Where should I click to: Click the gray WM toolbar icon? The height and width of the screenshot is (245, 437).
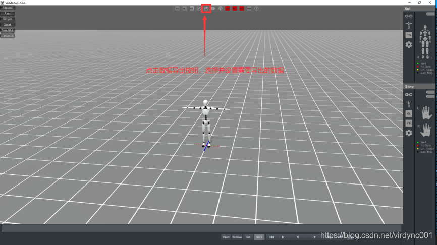[x=249, y=9]
